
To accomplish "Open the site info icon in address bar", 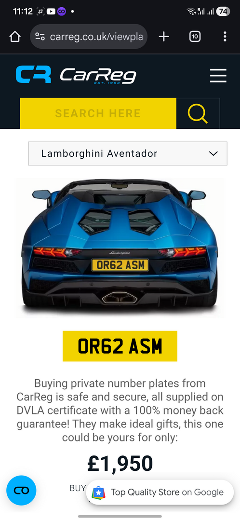I will click(x=40, y=37).
